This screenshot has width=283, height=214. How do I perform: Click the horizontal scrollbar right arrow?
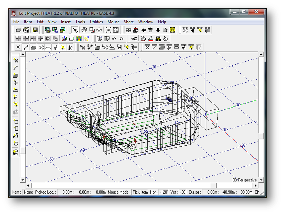tap(256, 186)
